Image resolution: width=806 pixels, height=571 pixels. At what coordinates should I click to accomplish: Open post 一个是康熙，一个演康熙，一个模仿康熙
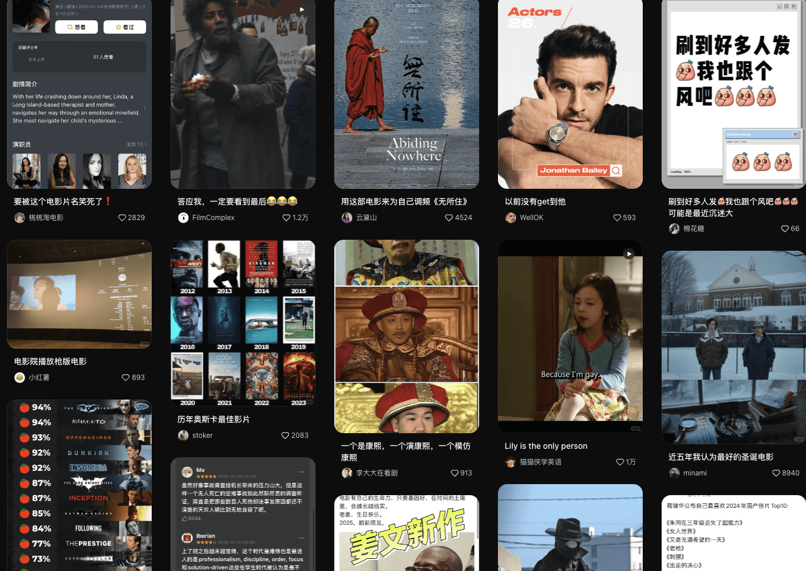[x=406, y=452]
